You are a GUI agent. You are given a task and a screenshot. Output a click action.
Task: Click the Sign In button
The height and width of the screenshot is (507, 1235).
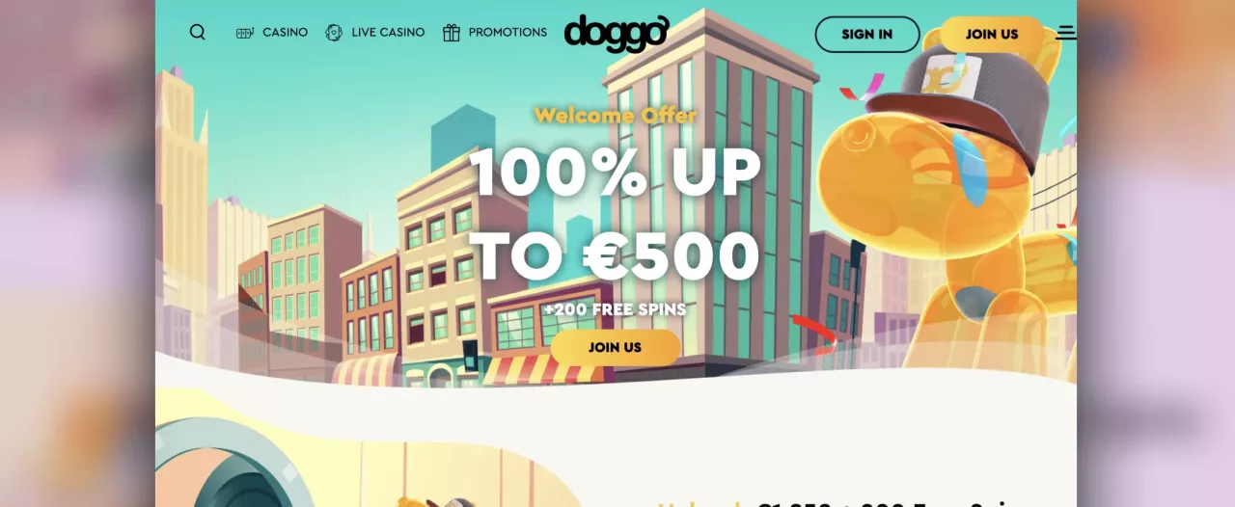tap(867, 34)
